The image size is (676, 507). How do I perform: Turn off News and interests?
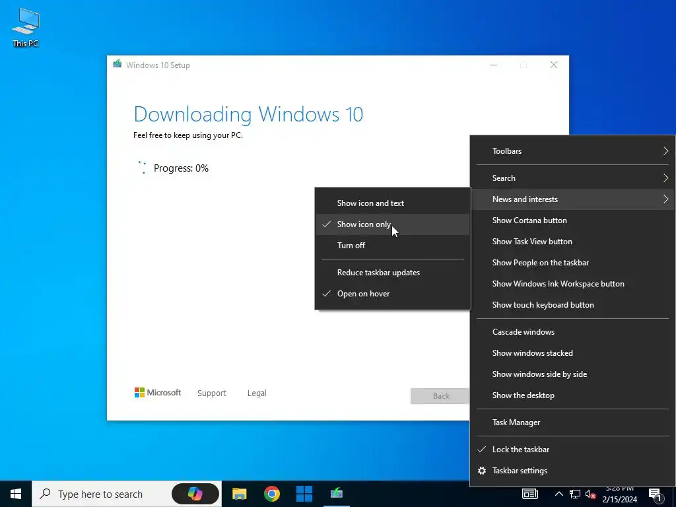[392, 246]
